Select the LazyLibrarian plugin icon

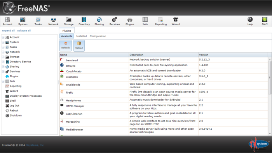(x=62, y=113)
